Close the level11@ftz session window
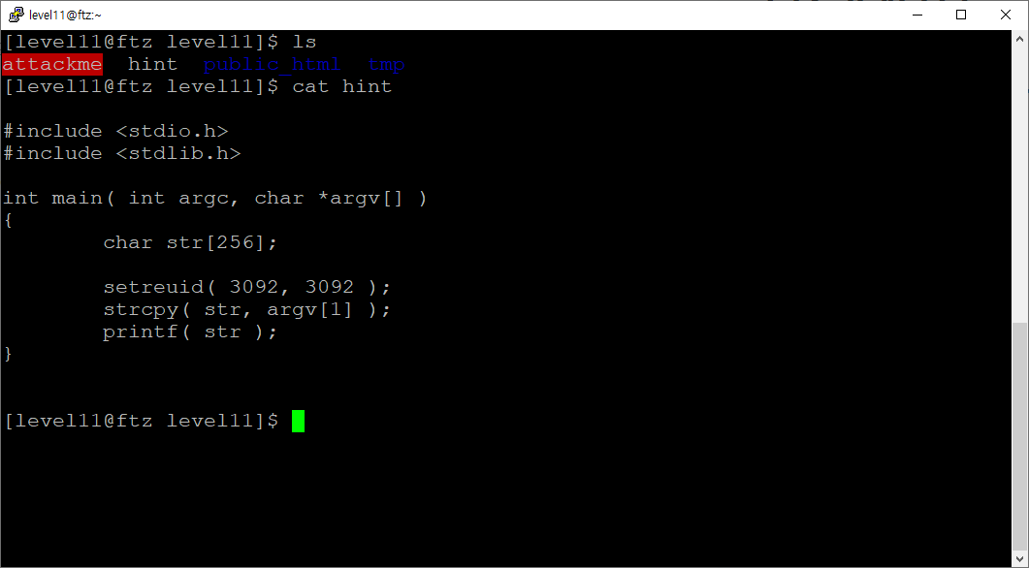 (1006, 15)
